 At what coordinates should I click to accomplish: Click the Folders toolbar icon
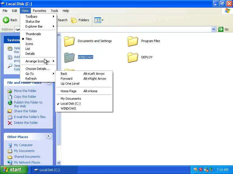coord(74,20)
